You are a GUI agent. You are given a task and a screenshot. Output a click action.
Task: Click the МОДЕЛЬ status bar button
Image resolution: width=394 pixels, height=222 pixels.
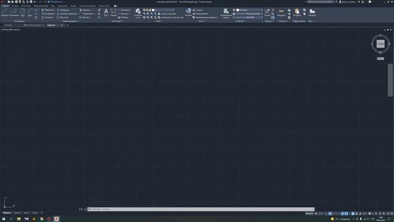[x=309, y=213]
